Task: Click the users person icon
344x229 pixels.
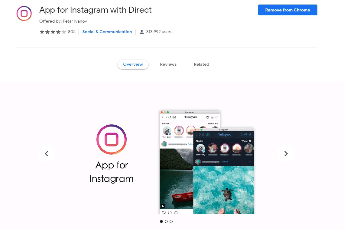Action: (142, 32)
